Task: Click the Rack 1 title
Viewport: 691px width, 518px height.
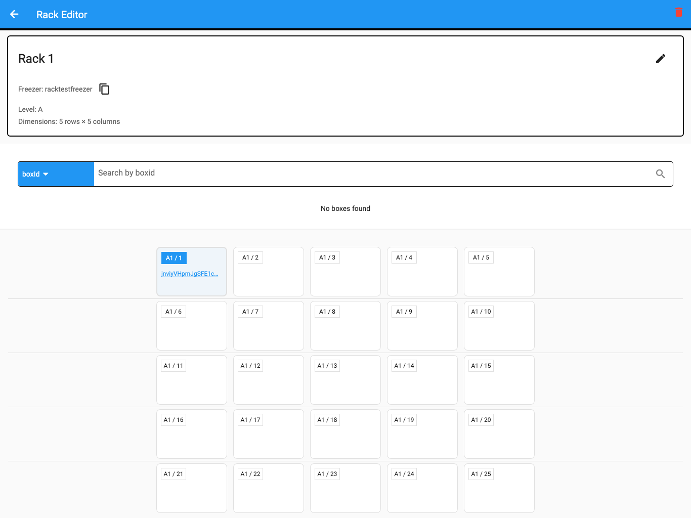Action: click(36, 59)
